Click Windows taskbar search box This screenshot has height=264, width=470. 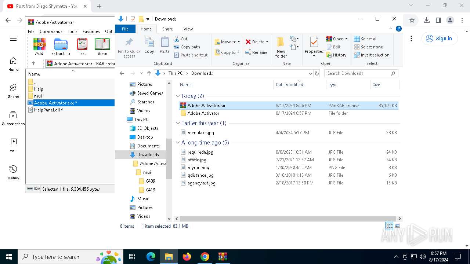point(70,257)
